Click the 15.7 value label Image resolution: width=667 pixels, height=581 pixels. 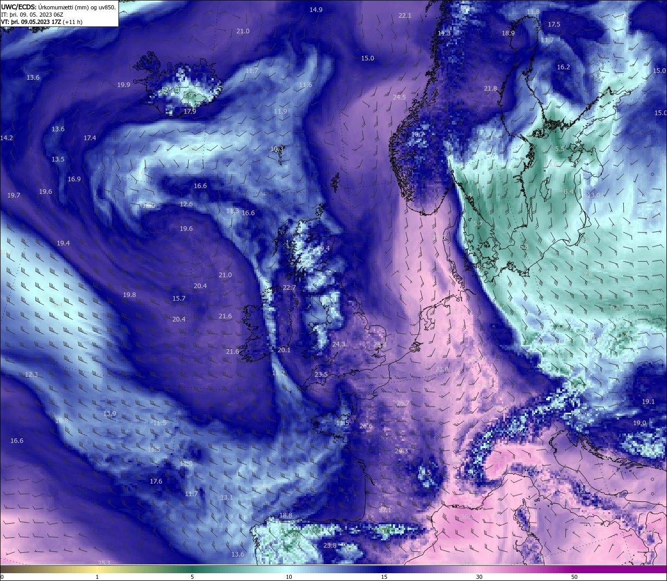(x=179, y=299)
